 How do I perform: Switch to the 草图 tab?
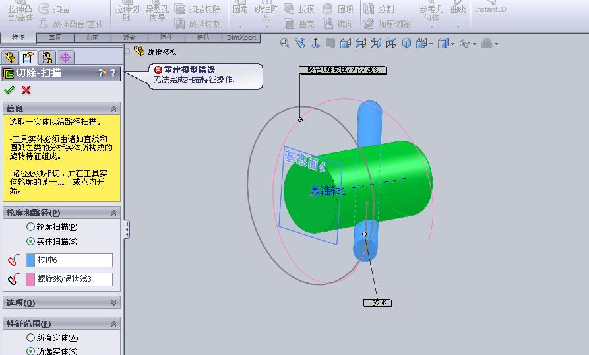55,37
